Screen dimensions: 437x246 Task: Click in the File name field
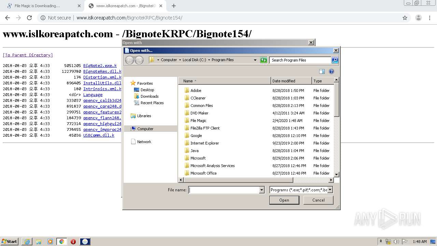(224, 190)
